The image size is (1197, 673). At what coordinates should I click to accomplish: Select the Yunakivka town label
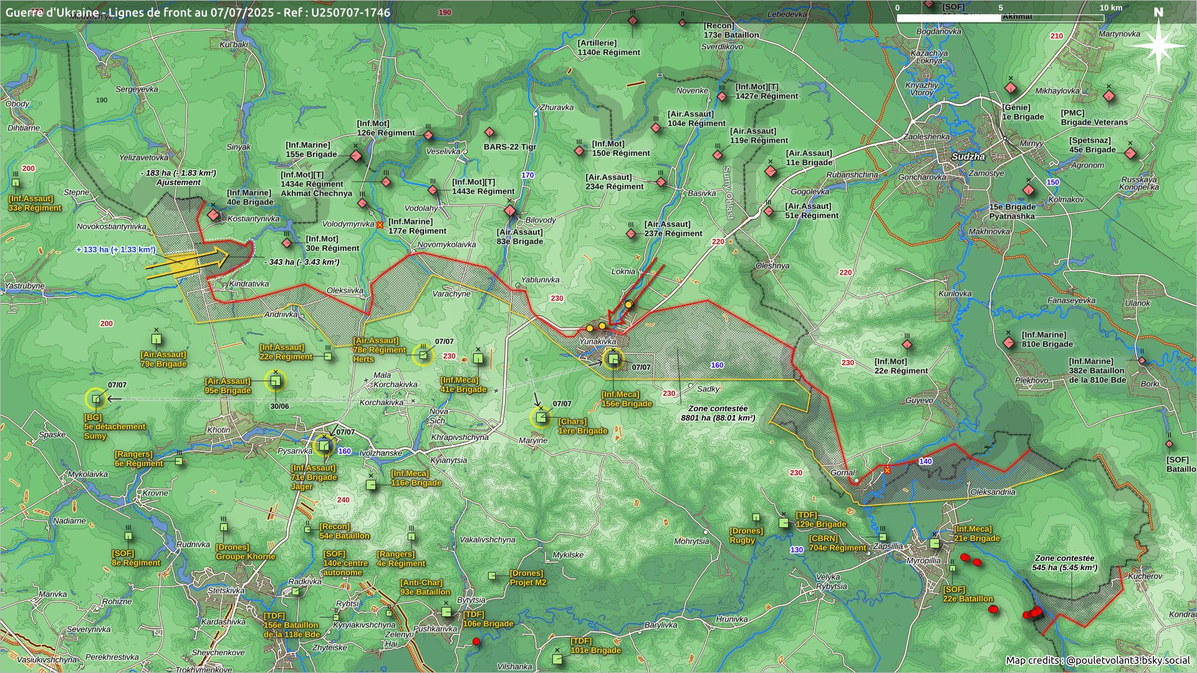point(598,341)
